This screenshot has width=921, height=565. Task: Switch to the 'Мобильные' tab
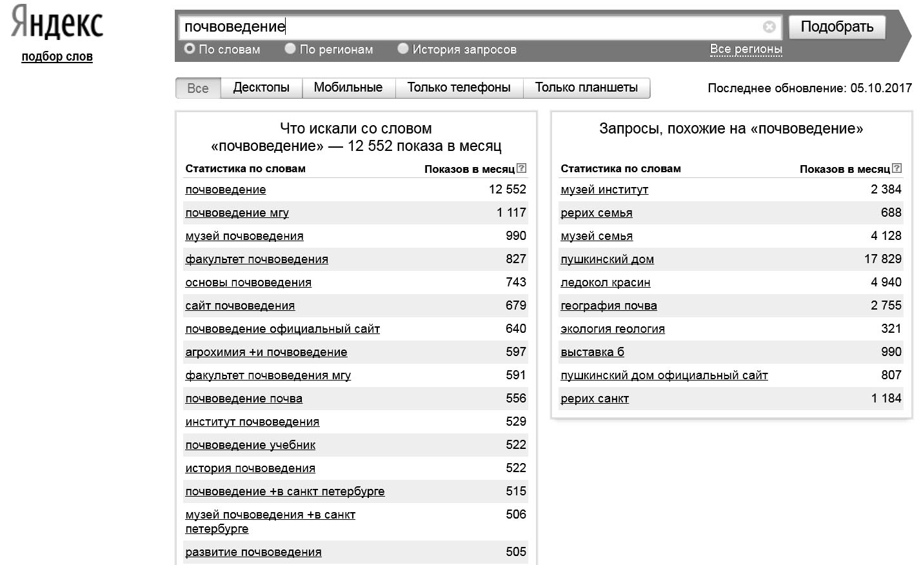coord(348,88)
